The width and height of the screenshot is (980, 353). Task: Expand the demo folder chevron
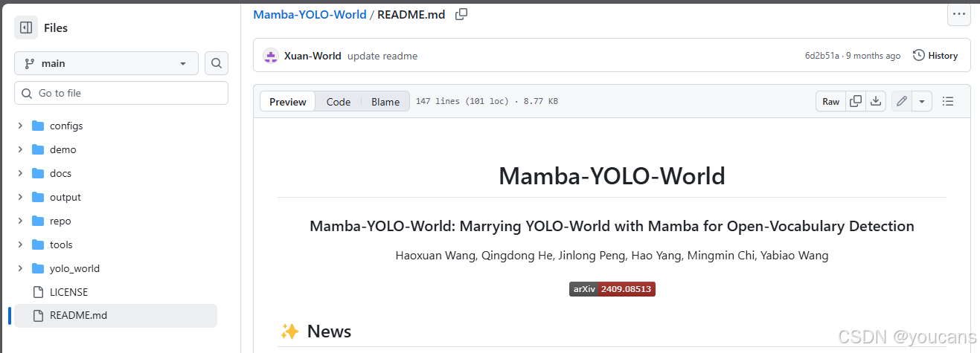tap(20, 149)
